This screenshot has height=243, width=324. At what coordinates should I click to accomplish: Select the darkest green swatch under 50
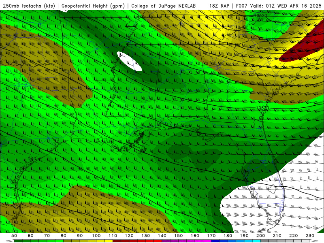tap(18, 241)
